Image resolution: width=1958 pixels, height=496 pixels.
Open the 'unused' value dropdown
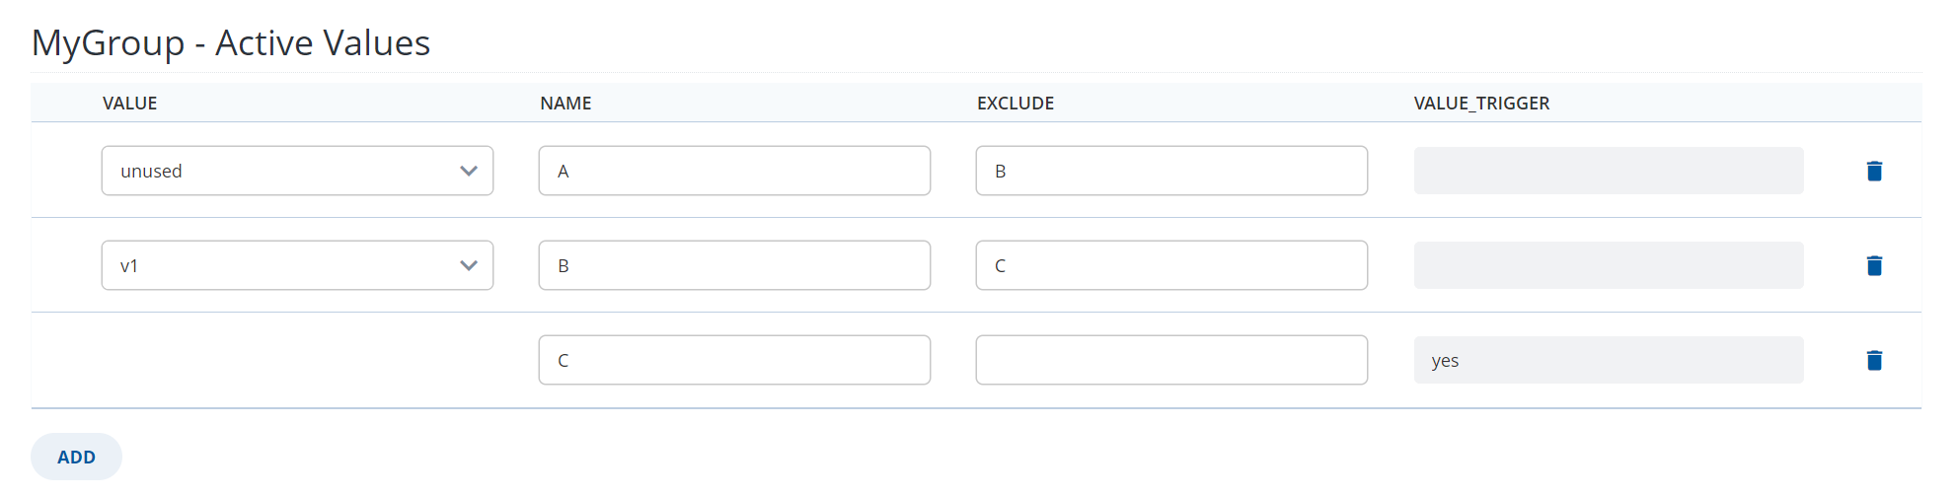coord(297,171)
